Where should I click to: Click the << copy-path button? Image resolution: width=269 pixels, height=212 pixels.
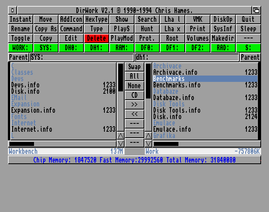click(x=134, y=114)
